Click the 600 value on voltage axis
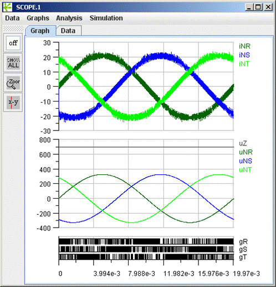The width and height of the screenshot is (276, 287). coord(45,155)
